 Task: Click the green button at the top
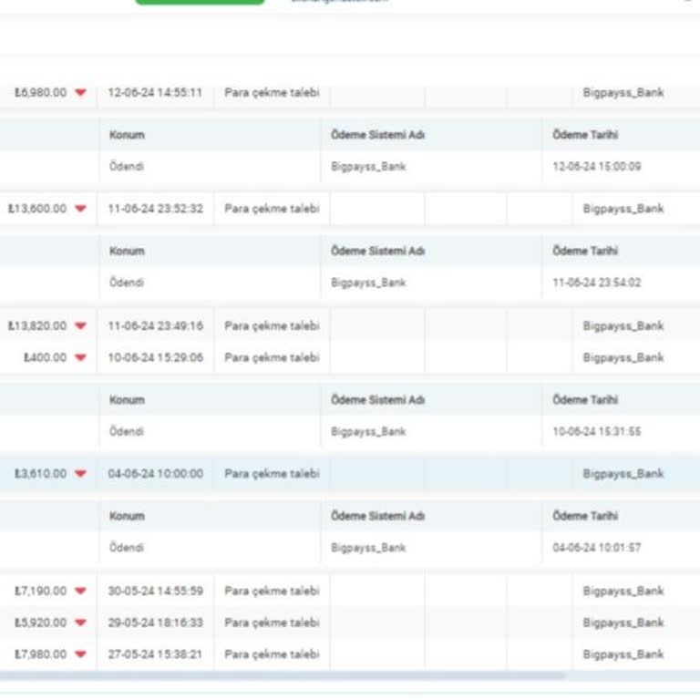(x=200, y=2)
